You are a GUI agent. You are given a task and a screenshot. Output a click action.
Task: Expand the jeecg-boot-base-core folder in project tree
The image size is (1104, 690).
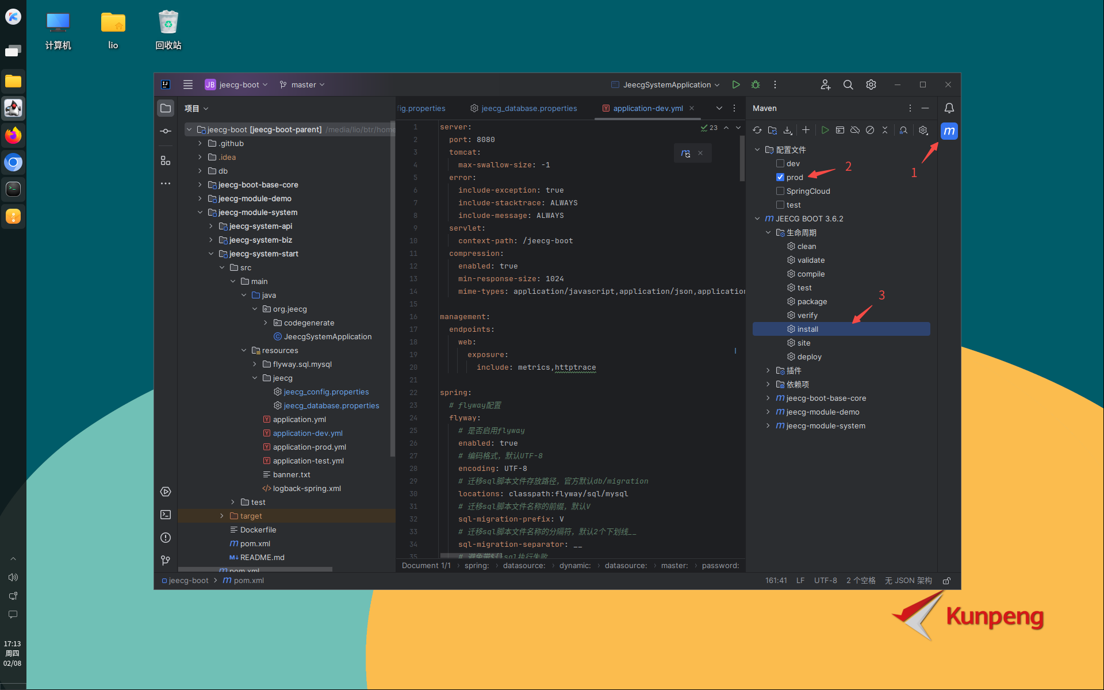pos(200,185)
